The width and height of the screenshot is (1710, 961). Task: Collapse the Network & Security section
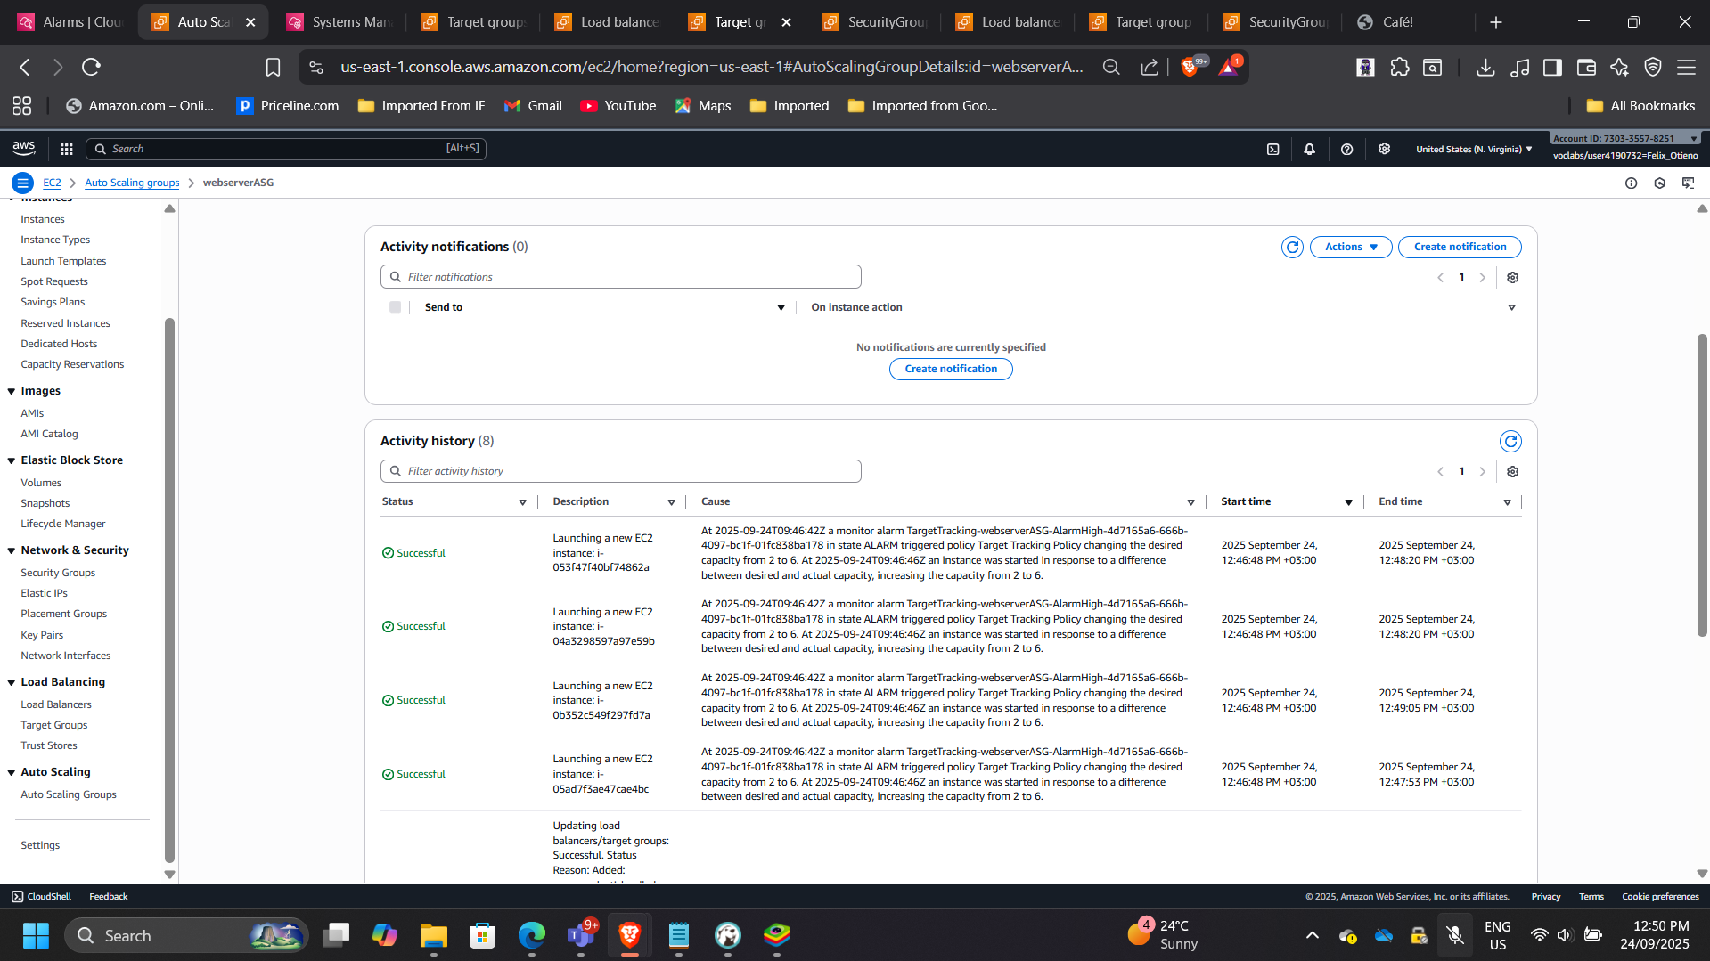tap(12, 551)
